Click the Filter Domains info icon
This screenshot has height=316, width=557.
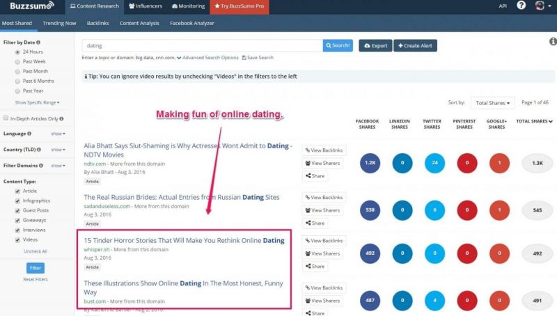[41, 166]
